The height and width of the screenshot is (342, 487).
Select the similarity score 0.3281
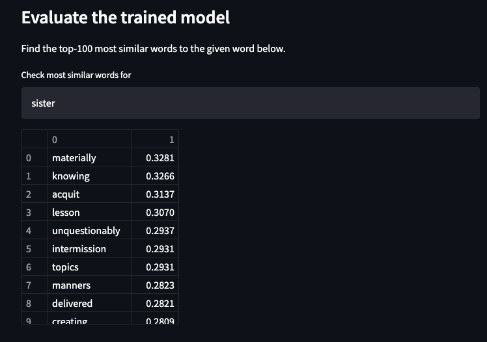pyautogui.click(x=155, y=157)
